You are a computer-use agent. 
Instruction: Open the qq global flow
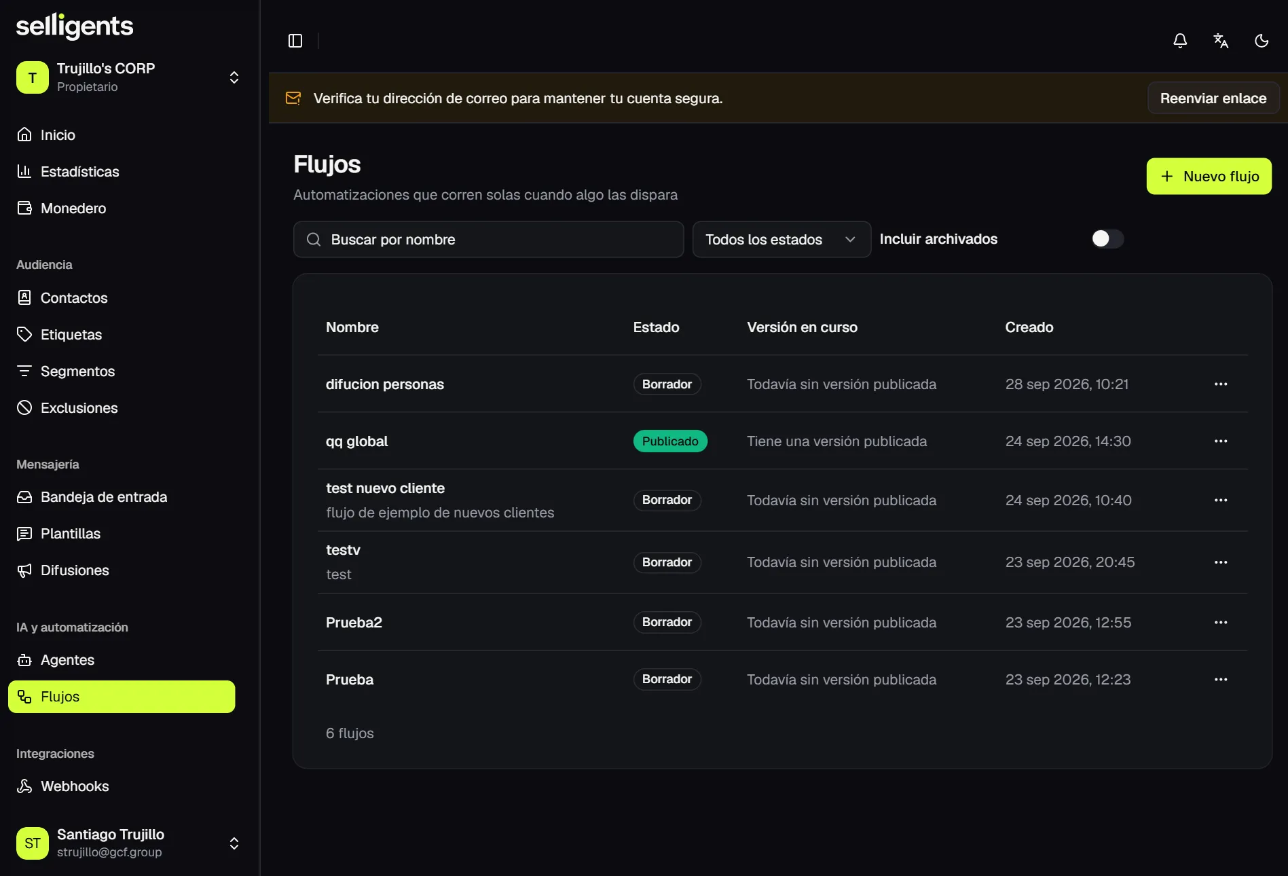356,441
